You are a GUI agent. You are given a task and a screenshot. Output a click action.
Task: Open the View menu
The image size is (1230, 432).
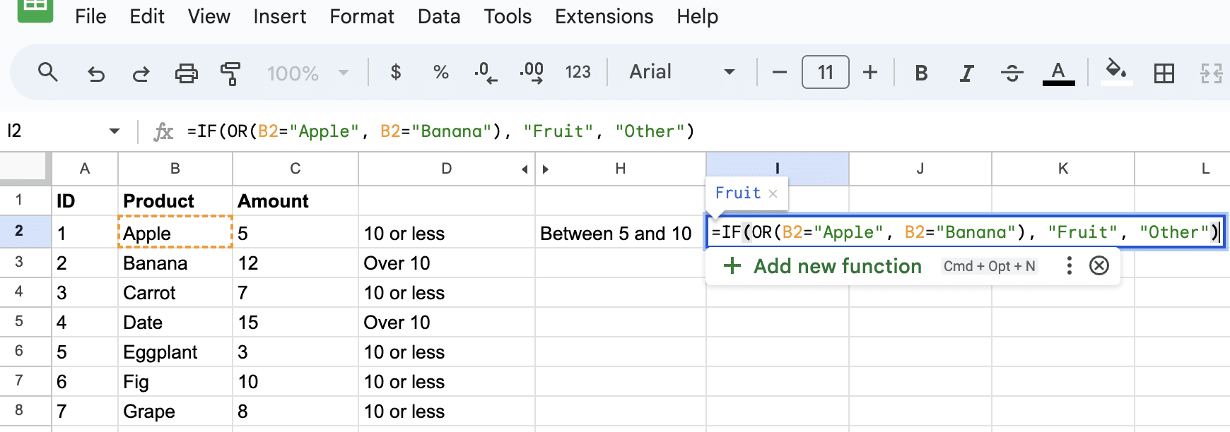tap(209, 16)
